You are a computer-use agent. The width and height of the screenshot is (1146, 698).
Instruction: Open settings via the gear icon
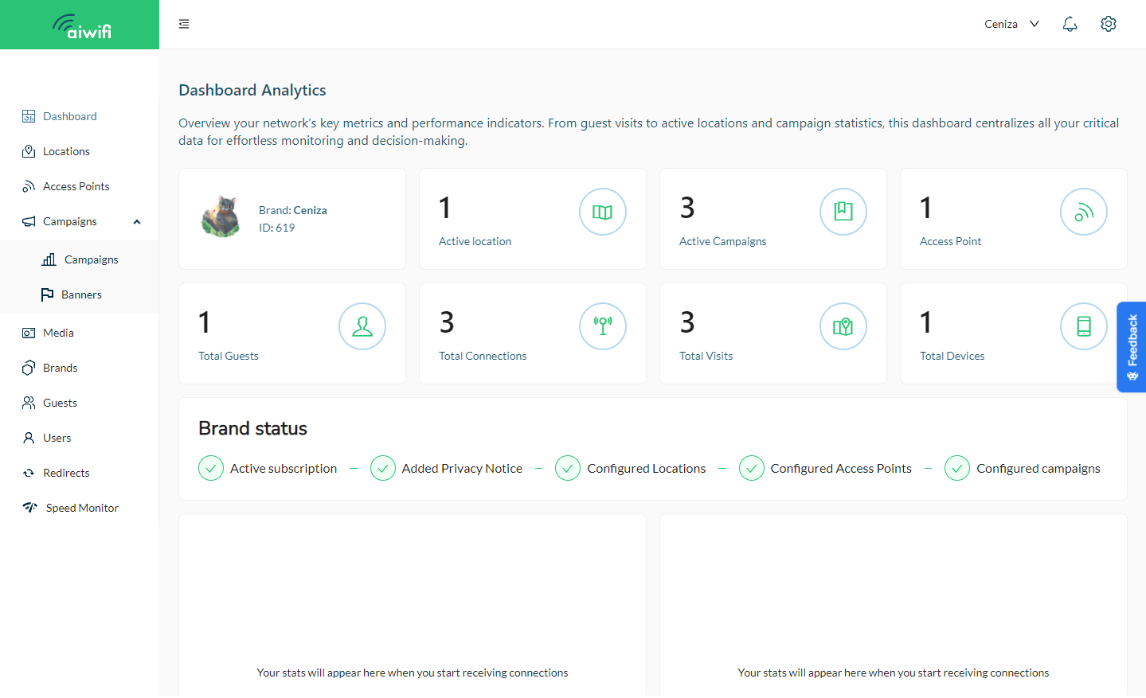[1108, 24]
